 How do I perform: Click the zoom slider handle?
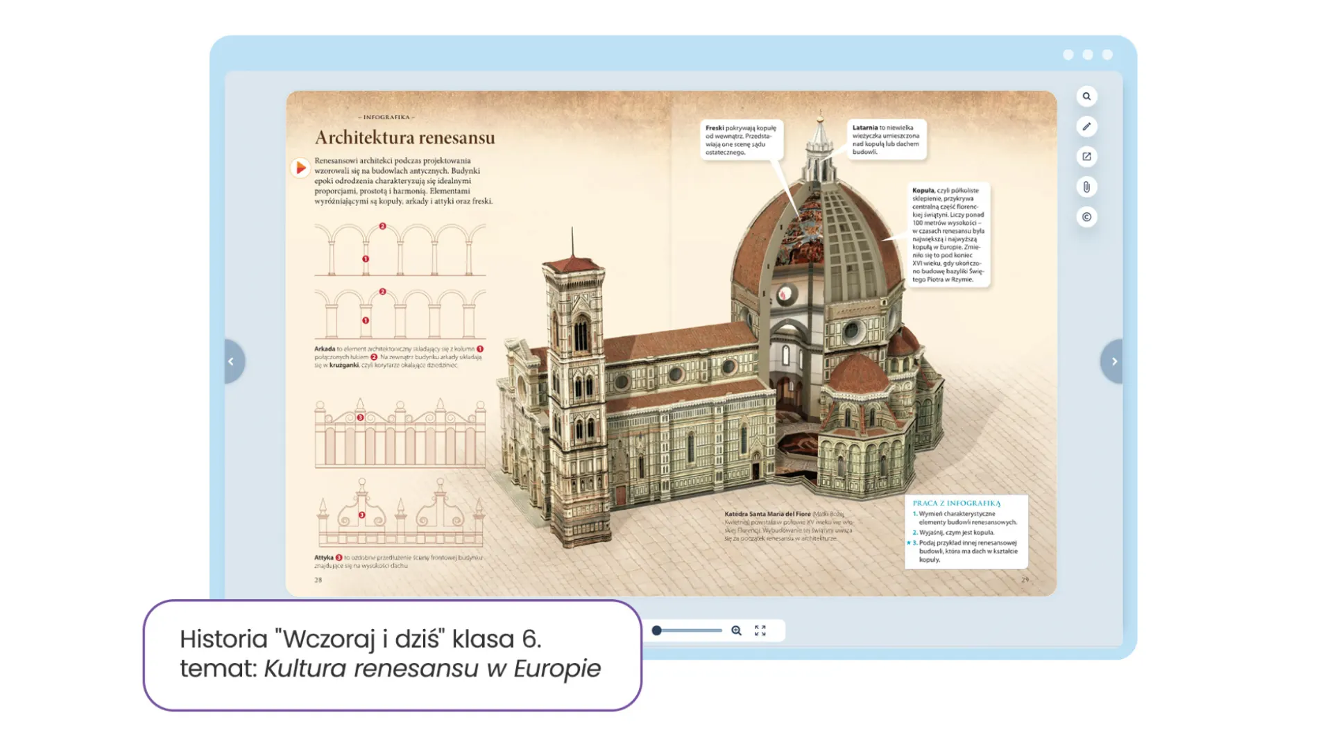point(656,630)
